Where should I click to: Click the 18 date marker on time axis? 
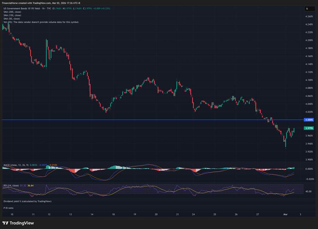coord(114,214)
